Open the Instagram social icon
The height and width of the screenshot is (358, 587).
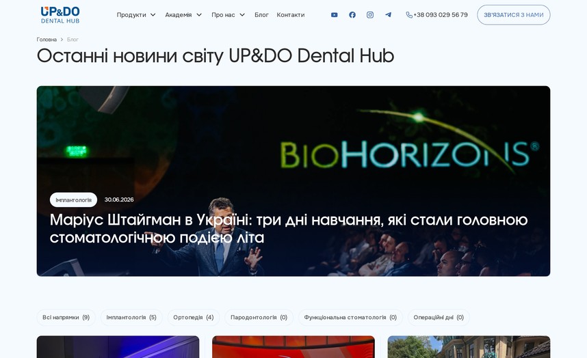point(370,15)
